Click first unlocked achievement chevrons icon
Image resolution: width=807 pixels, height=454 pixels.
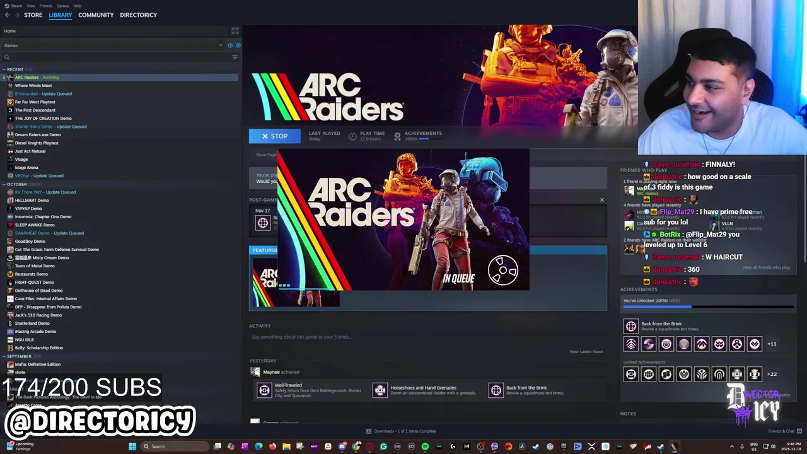click(x=631, y=344)
